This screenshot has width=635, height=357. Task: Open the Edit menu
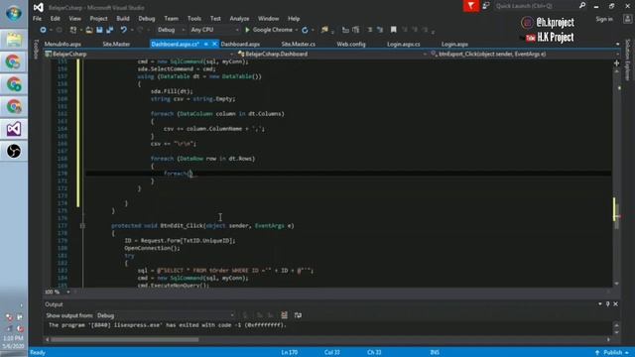[56, 19]
